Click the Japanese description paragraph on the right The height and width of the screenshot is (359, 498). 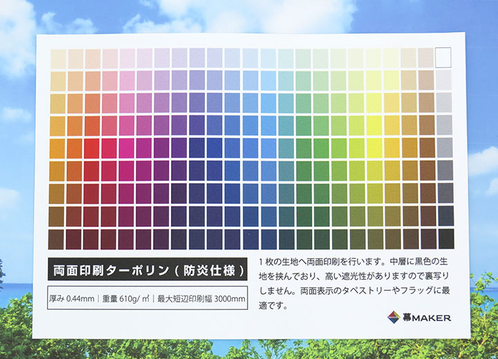354,283
